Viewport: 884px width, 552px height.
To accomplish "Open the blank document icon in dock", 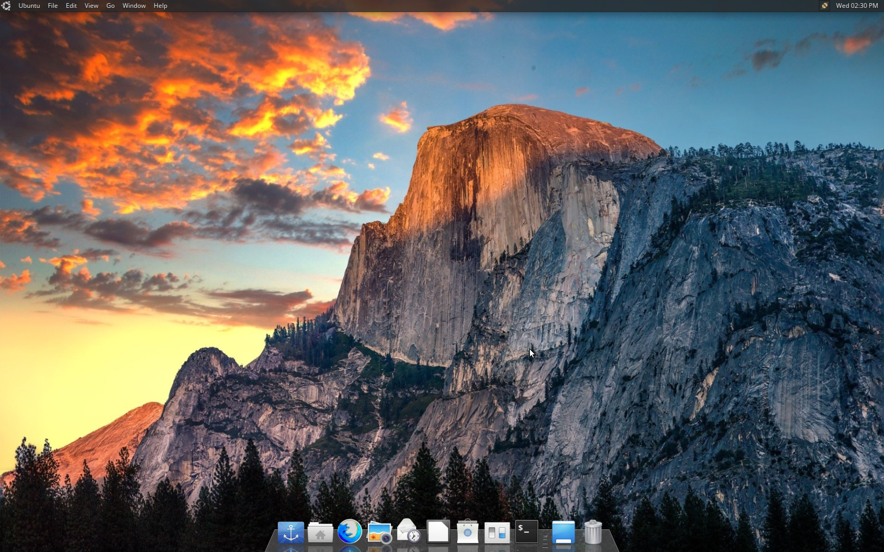I will click(438, 532).
